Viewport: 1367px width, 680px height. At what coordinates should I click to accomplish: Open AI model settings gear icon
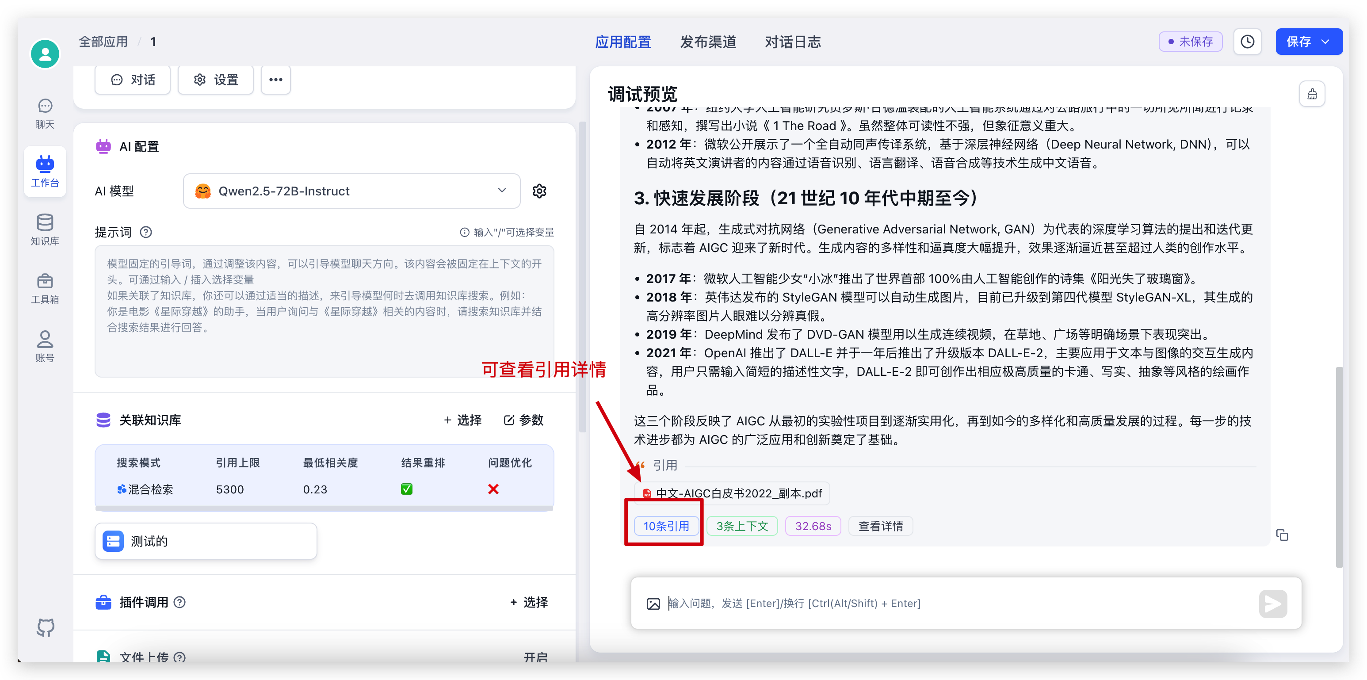coord(539,191)
